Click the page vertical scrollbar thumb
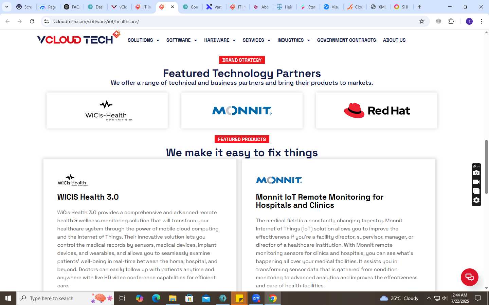Viewport: 489px width, 305px height. coord(486,166)
